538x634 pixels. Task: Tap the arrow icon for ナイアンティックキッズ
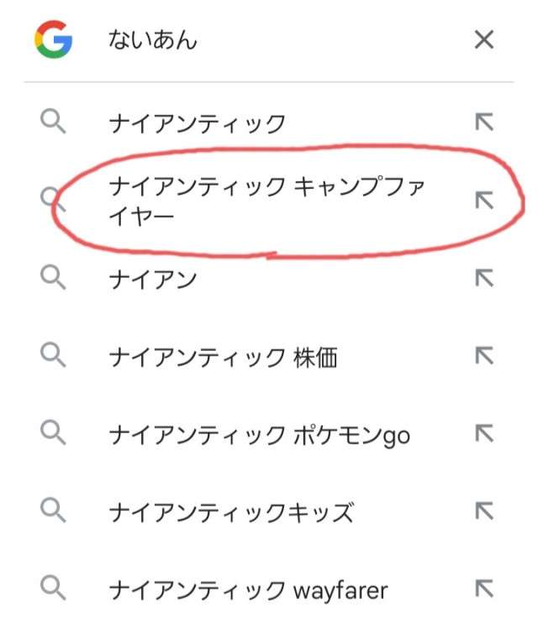pos(484,511)
